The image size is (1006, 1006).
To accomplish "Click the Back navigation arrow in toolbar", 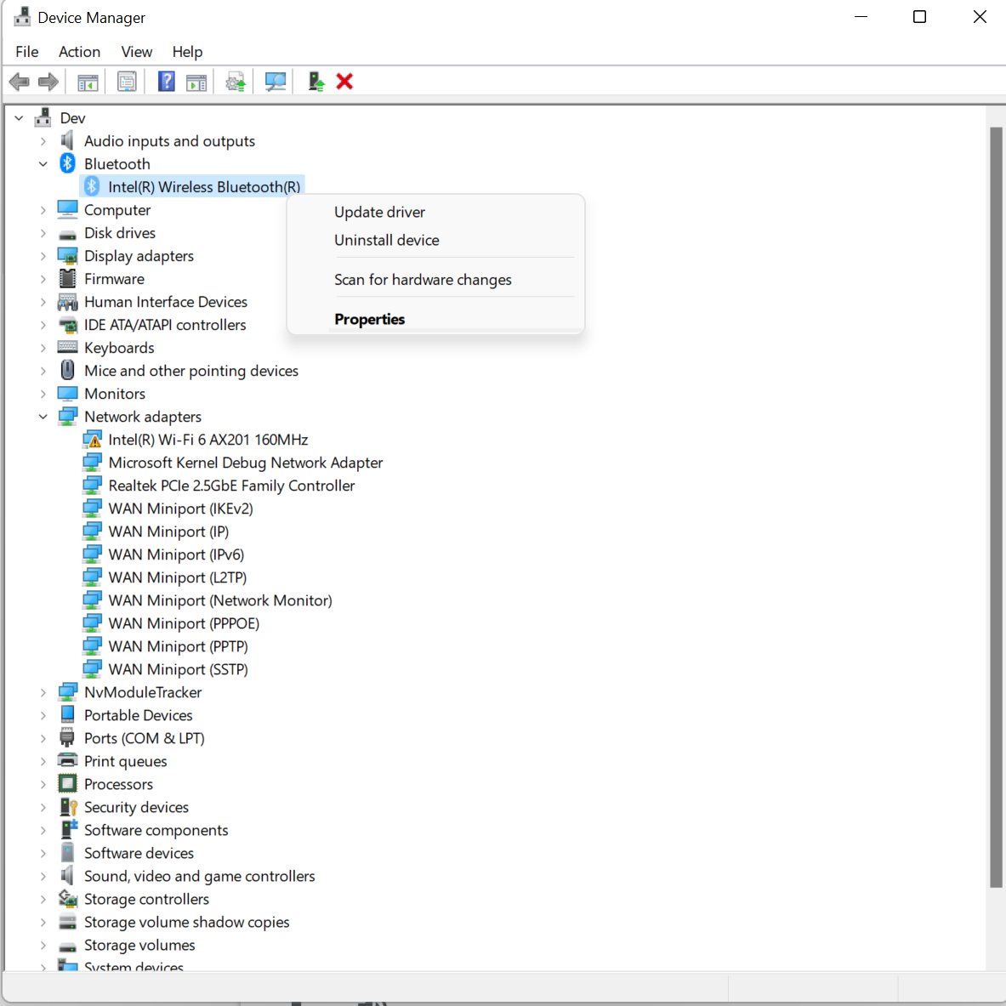I will 19,81.
